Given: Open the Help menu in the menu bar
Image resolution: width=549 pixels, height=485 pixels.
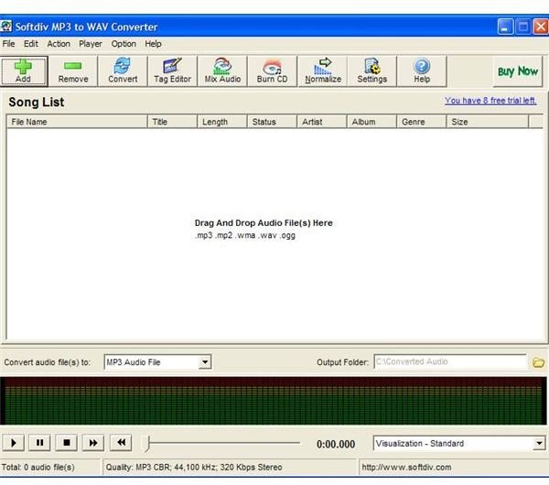Looking at the screenshot, I should (x=153, y=44).
